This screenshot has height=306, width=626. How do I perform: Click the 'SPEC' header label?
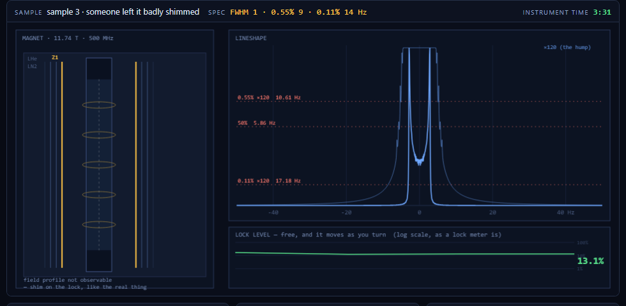point(217,12)
